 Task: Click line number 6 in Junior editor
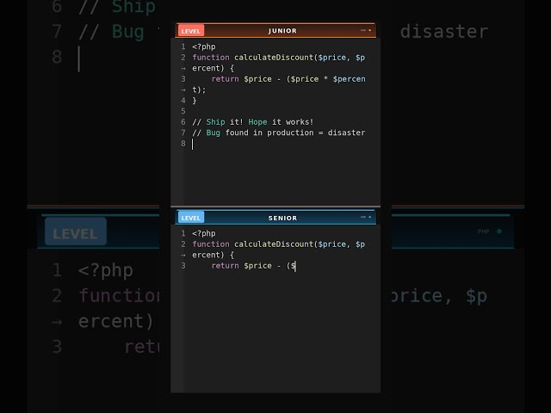pyautogui.click(x=183, y=122)
